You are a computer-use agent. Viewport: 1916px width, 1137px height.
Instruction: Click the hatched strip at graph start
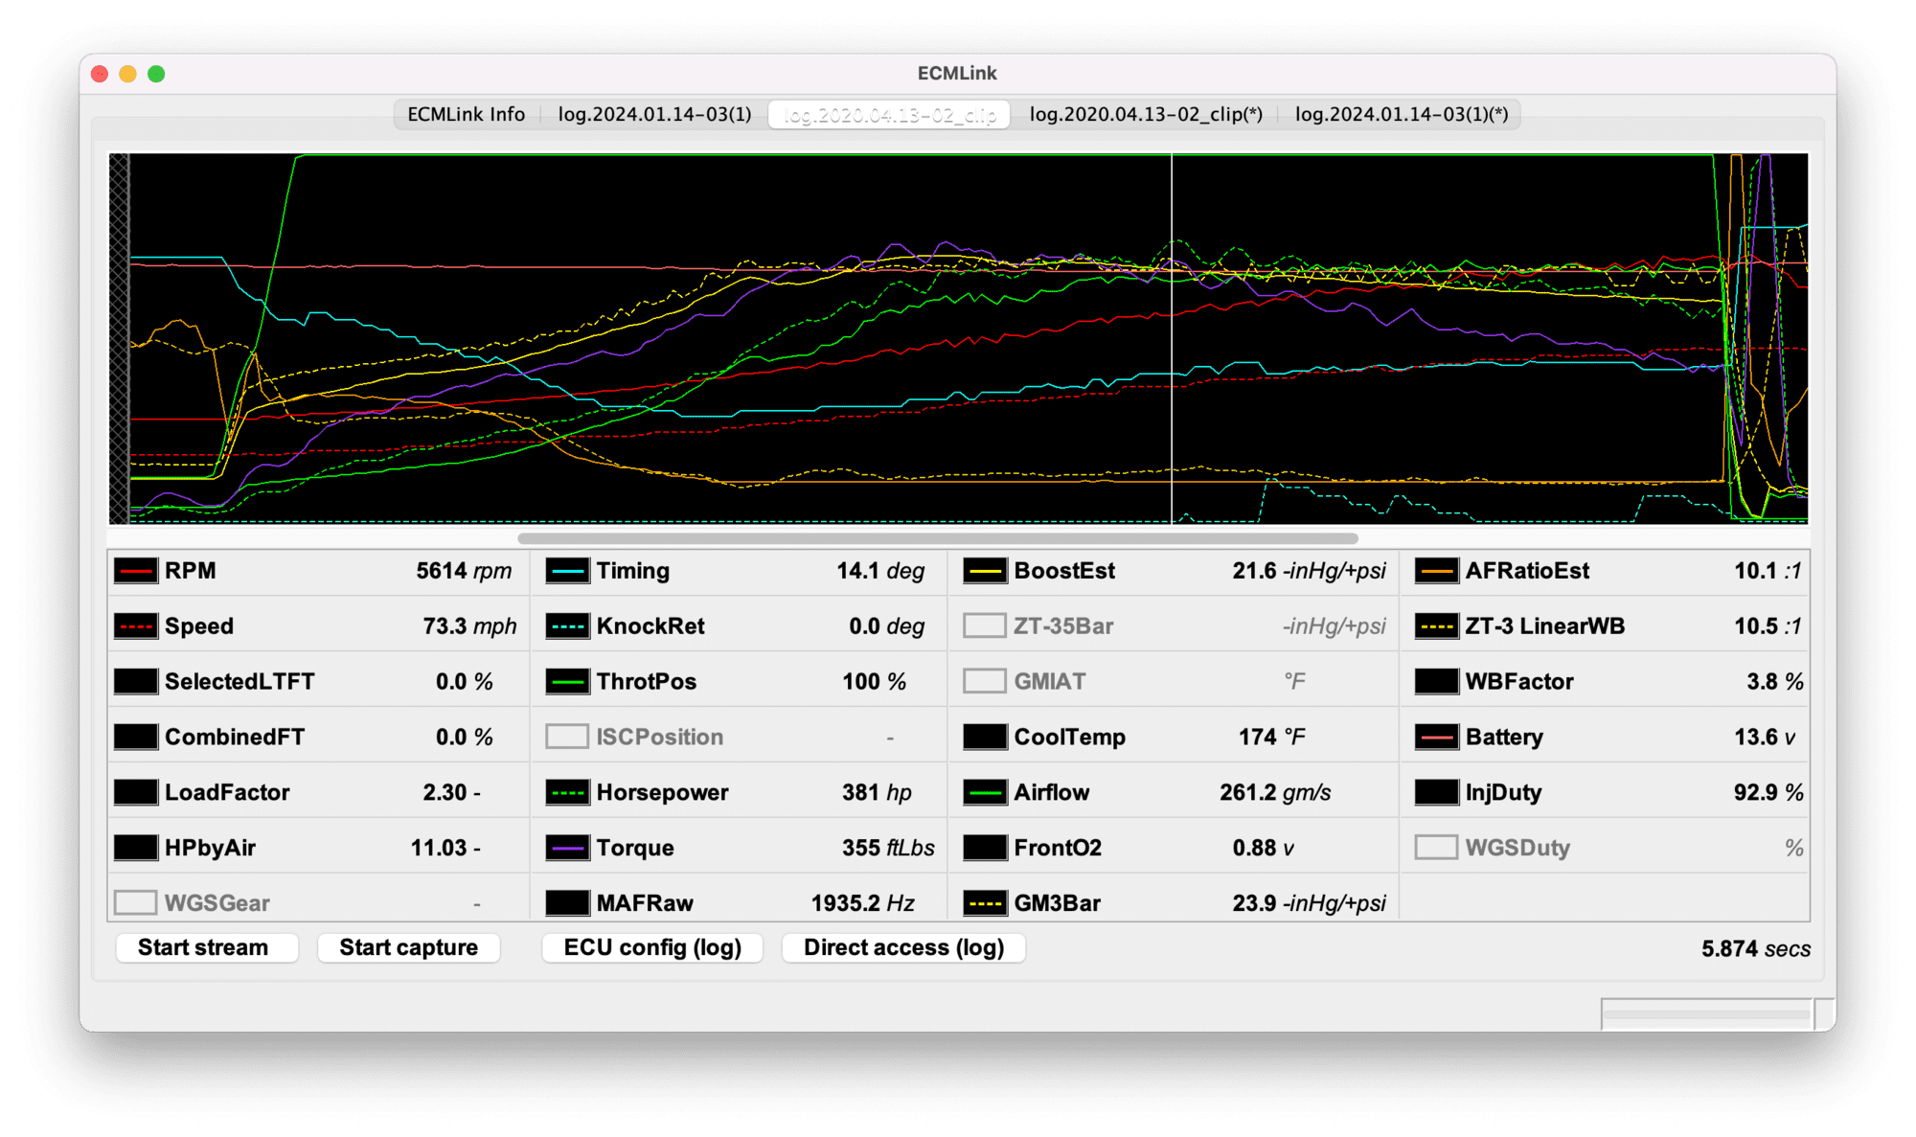119,338
